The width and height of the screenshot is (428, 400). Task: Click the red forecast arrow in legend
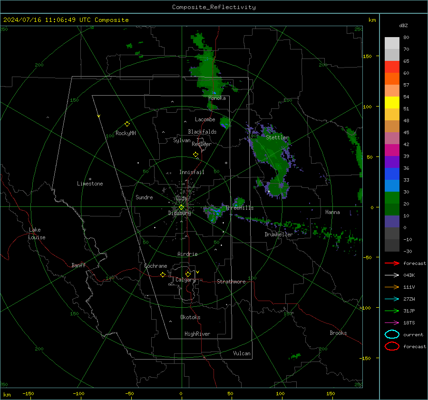[x=392, y=263]
